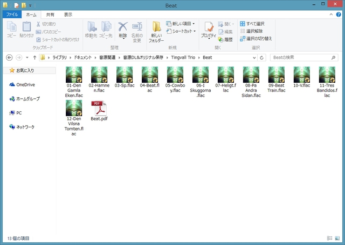Click Deselect All (選択解除) button
This screenshot has height=245, width=345.
click(x=252, y=31)
